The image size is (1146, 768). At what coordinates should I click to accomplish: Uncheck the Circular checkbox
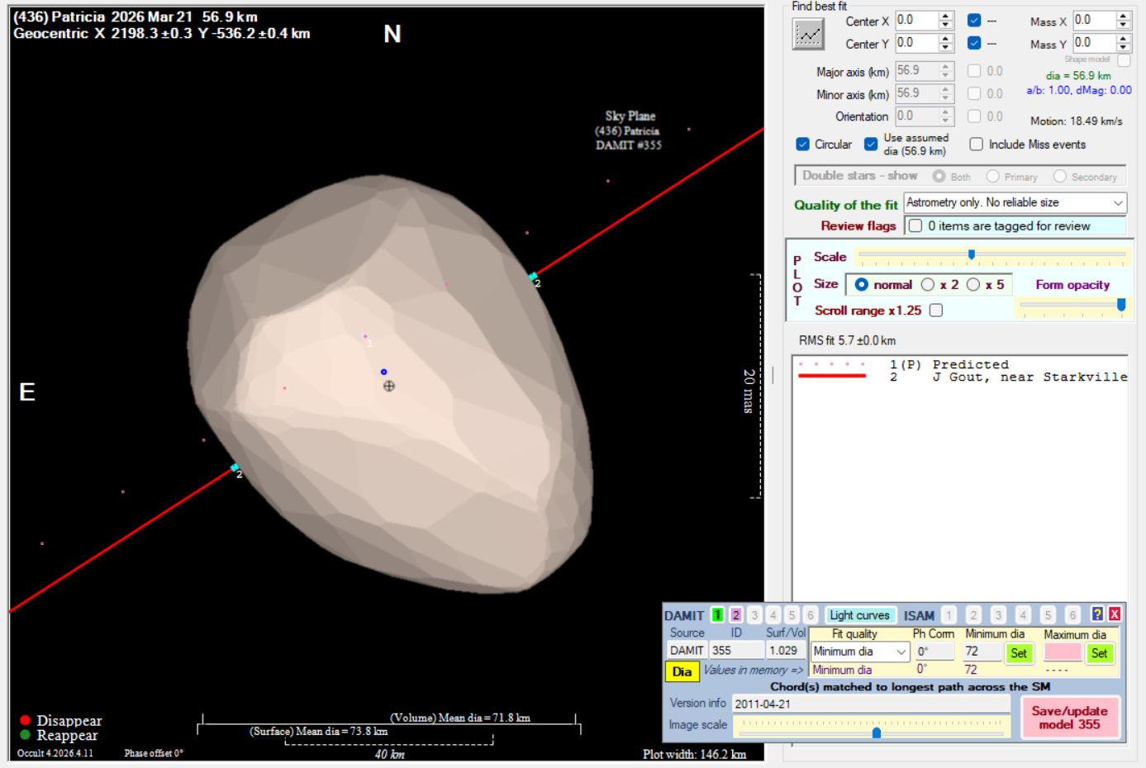click(x=802, y=145)
